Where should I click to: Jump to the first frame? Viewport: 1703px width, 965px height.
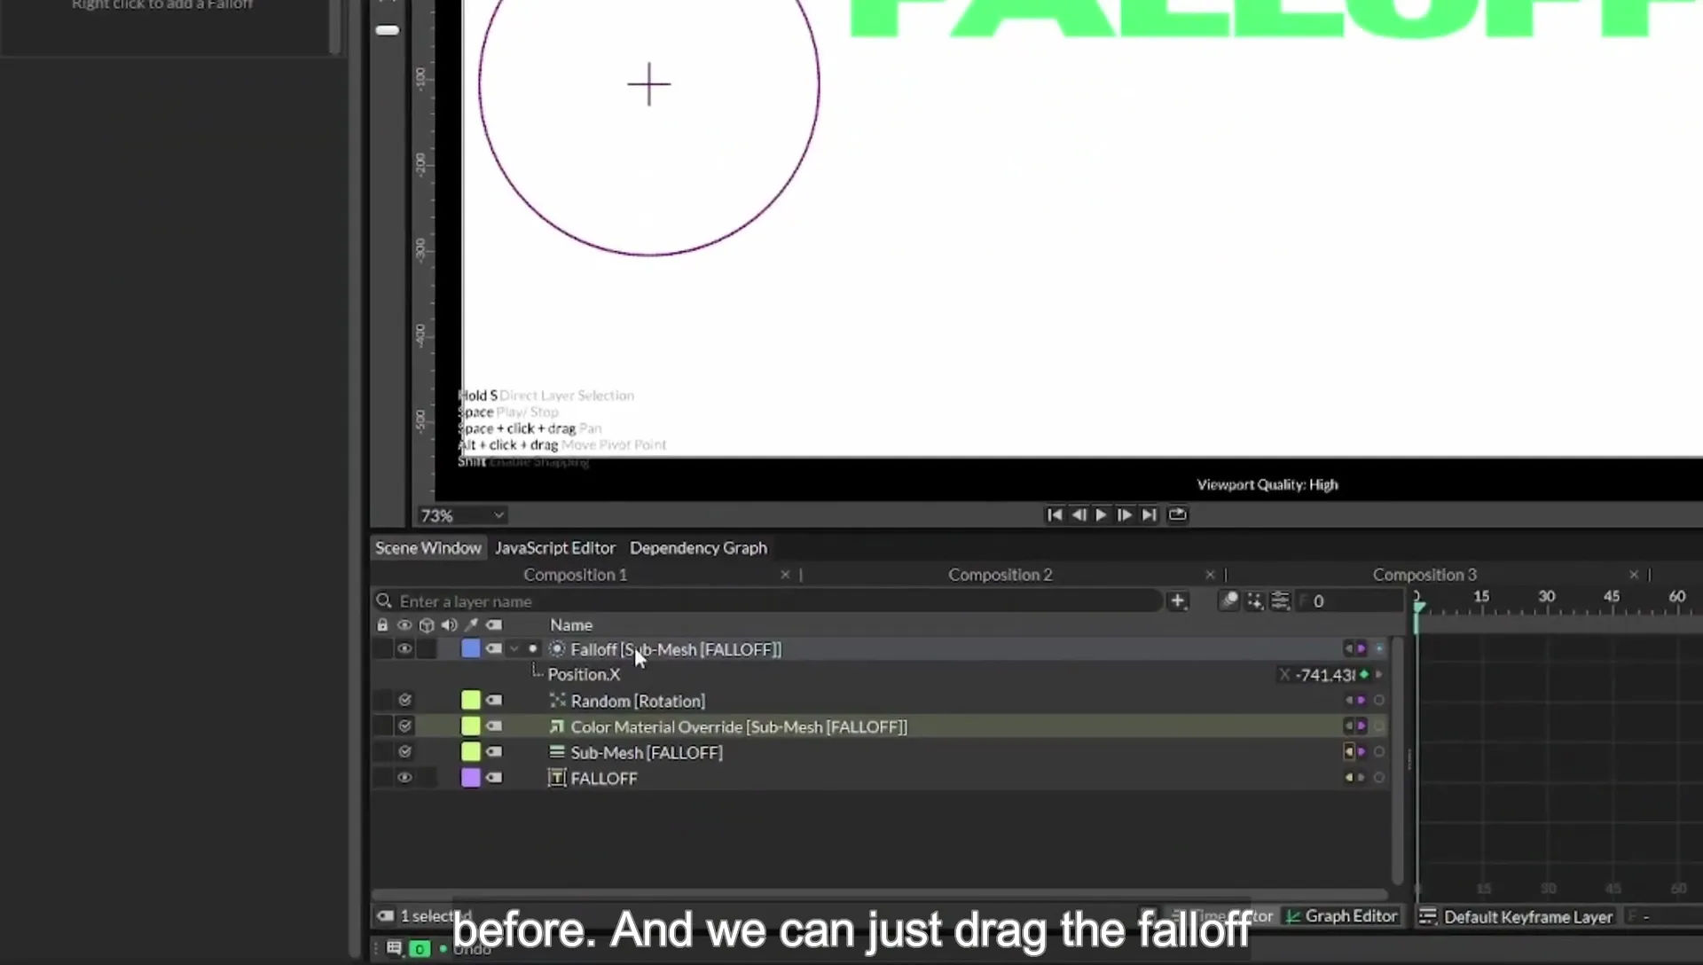point(1054,514)
